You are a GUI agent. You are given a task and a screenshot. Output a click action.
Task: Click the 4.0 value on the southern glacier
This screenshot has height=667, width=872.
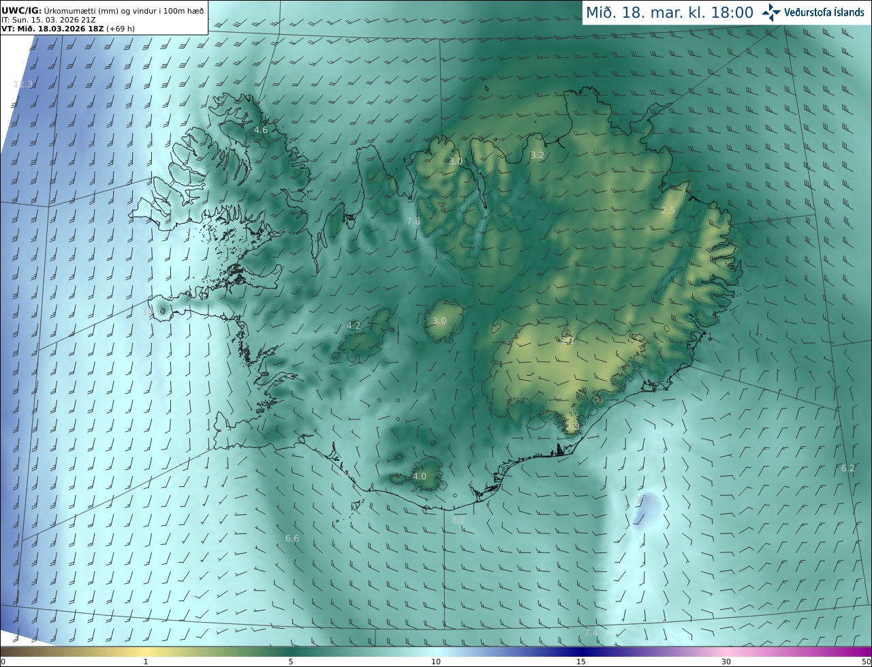coord(420,476)
